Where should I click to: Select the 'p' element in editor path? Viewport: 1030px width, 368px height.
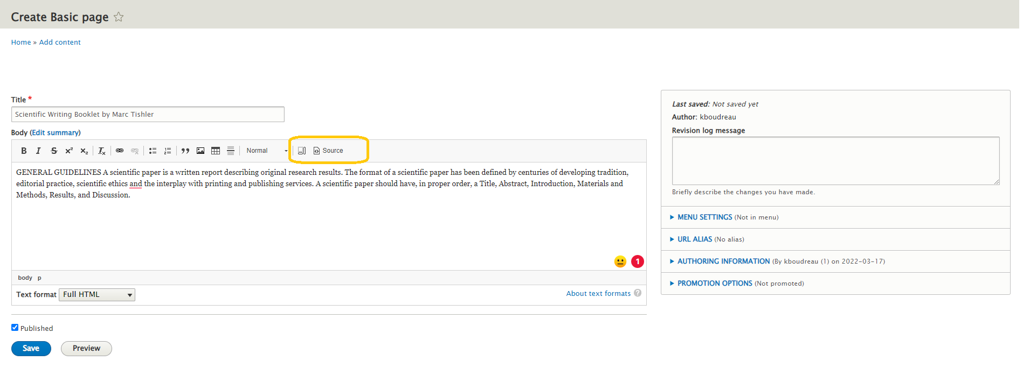pos(39,278)
